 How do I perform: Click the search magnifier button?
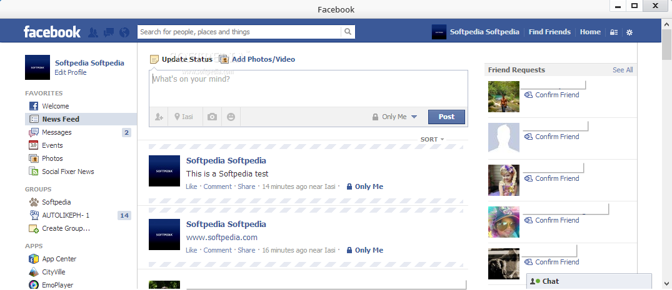(348, 32)
